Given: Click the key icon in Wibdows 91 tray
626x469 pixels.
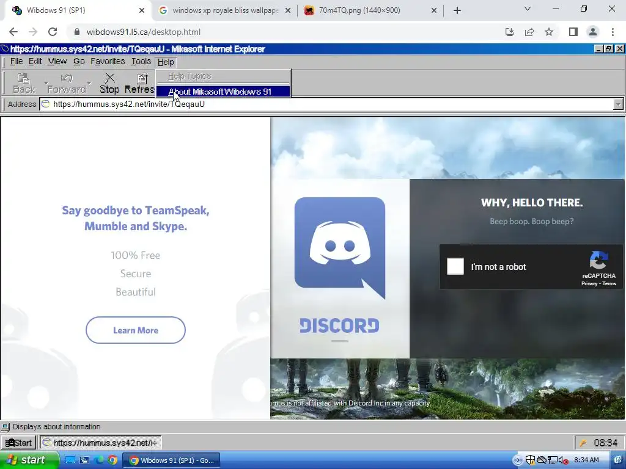Looking at the screenshot, I should 583,443.
